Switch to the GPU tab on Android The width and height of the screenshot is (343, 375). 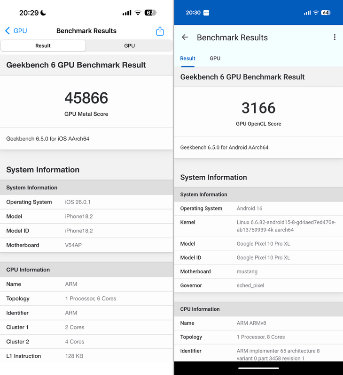tap(215, 58)
